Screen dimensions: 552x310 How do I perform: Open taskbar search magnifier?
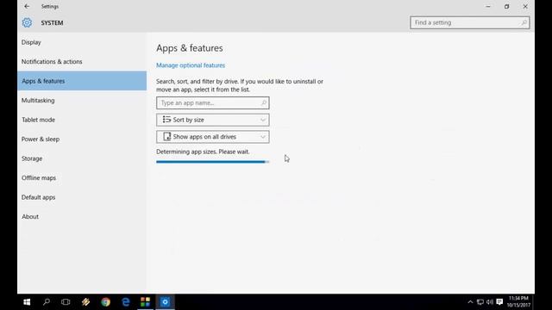[x=46, y=302]
